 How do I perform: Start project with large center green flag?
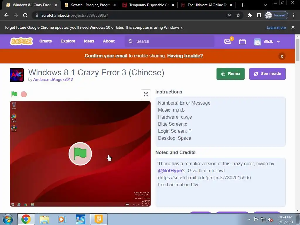(x=80, y=154)
